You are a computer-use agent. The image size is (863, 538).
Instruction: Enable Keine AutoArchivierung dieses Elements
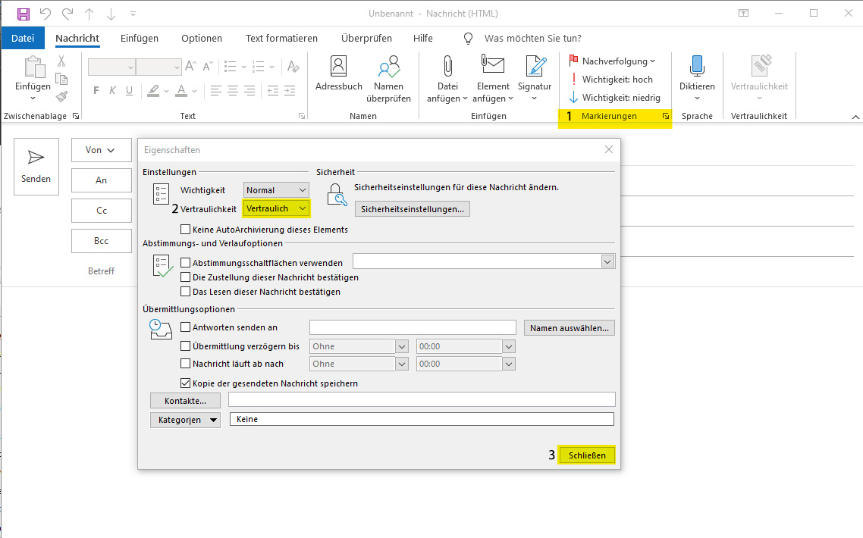(x=186, y=230)
